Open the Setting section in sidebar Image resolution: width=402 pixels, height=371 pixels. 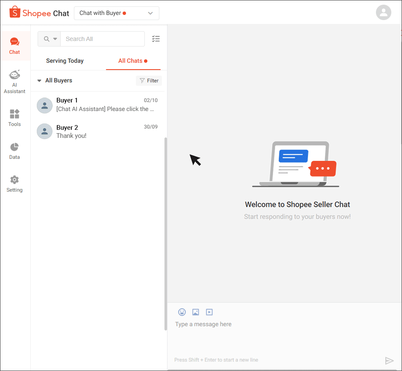(15, 184)
